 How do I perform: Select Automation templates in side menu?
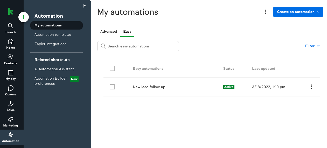tap(53, 34)
